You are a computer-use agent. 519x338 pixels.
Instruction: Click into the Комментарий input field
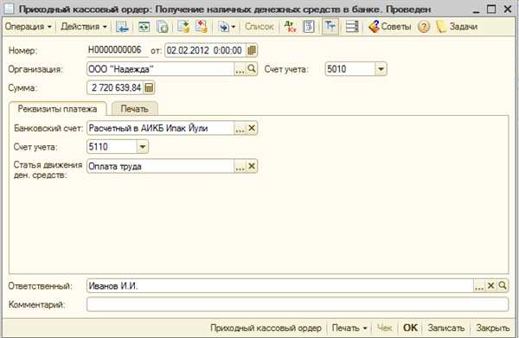pyautogui.click(x=298, y=304)
